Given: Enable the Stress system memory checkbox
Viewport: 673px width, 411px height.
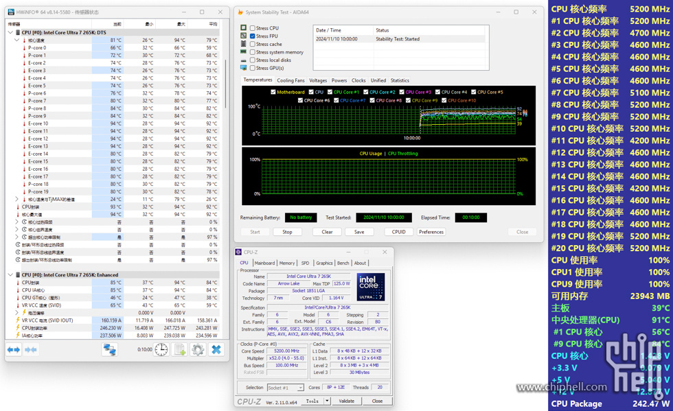Looking at the screenshot, I should (x=253, y=52).
